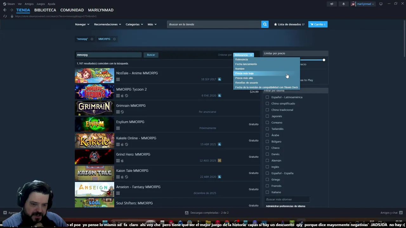The height and width of the screenshot is (228, 406).
Task: Expand the Categorías dropdown
Action: [134, 24]
